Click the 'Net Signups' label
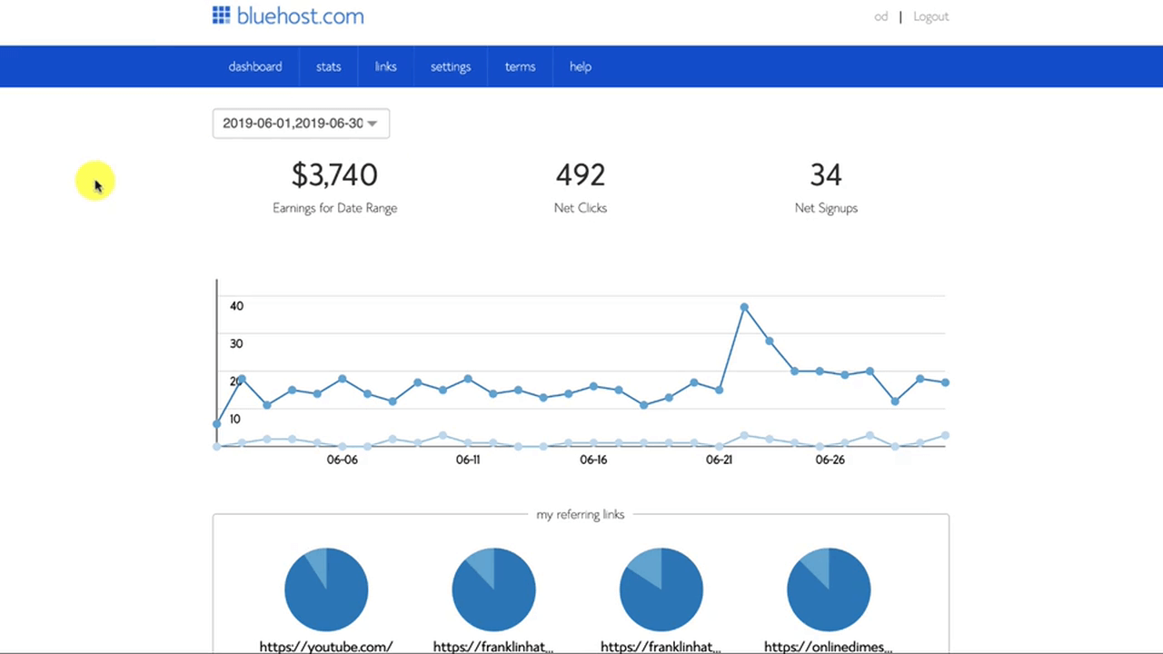Viewport: 1163px width, 654px height. tap(826, 208)
